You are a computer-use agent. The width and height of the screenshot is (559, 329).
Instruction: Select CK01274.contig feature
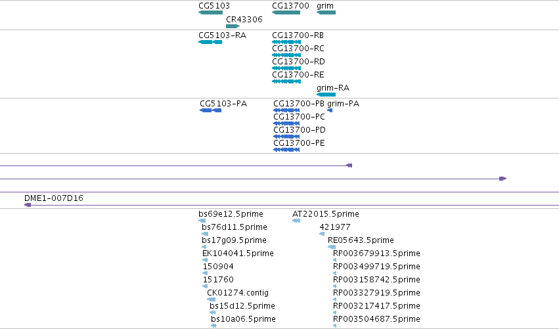211,299
